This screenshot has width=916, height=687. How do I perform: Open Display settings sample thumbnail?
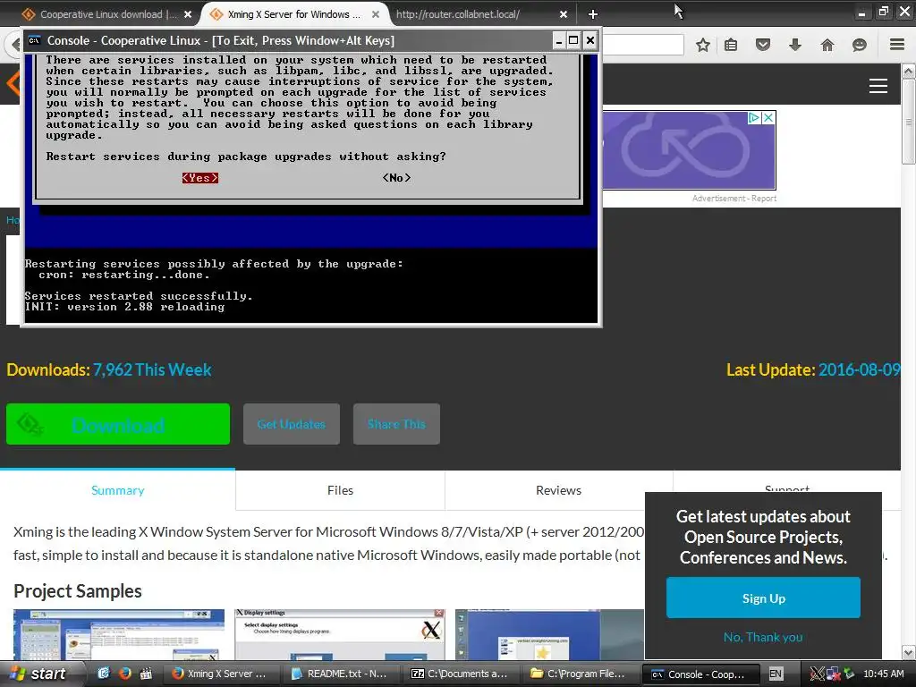click(339, 634)
